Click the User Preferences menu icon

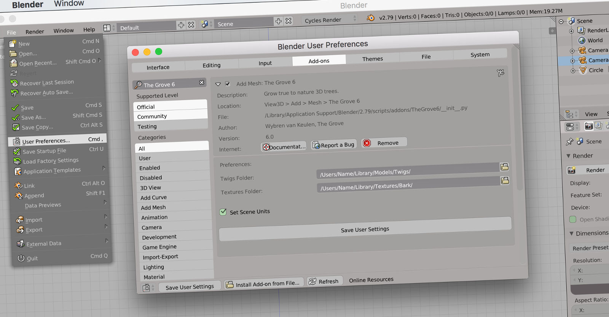[x=17, y=141]
